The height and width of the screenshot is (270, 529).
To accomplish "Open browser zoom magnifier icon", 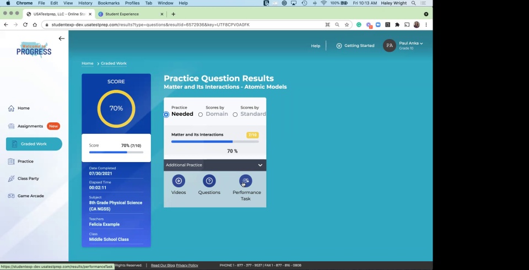I will [337, 25].
